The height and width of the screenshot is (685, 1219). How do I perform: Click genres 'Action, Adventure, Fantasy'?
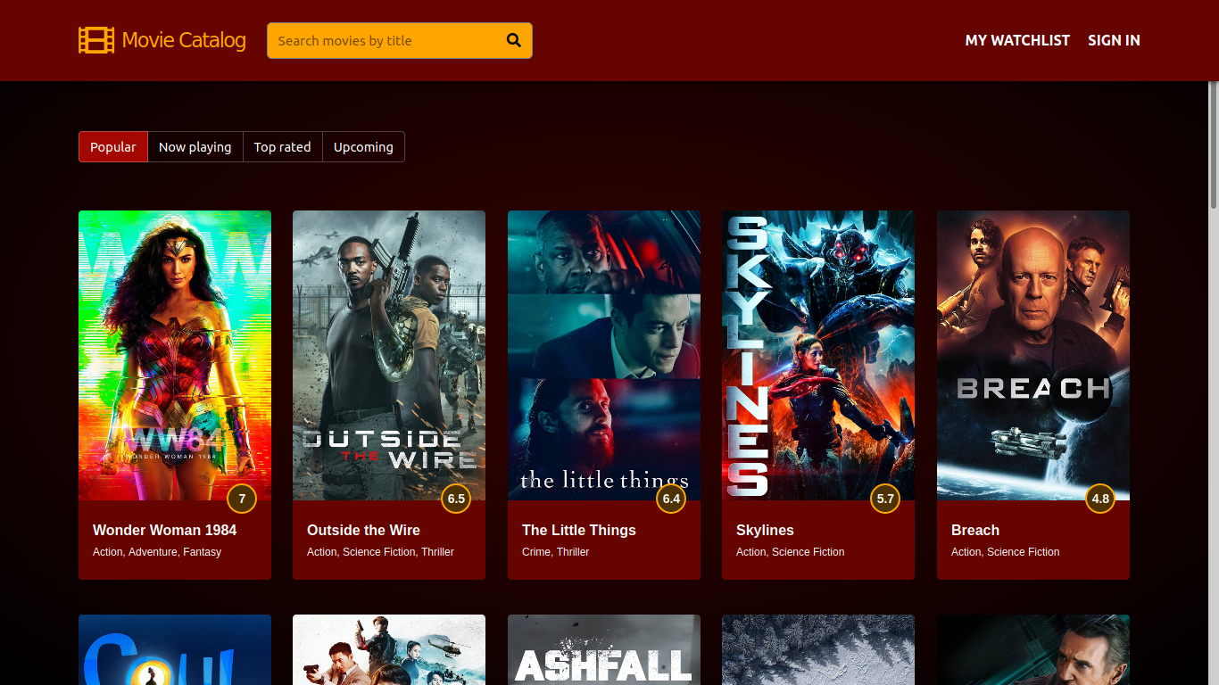(x=157, y=552)
